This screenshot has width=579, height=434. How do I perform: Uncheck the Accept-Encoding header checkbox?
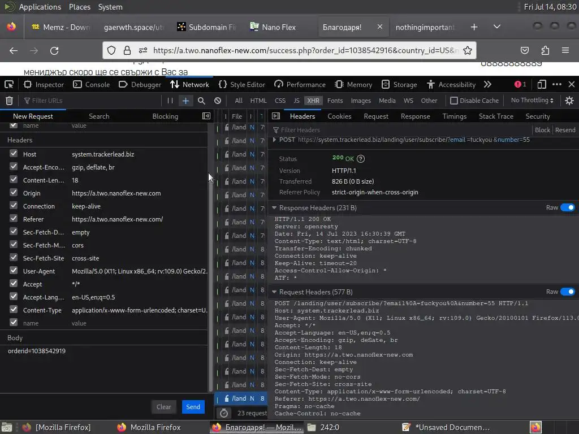click(x=14, y=167)
